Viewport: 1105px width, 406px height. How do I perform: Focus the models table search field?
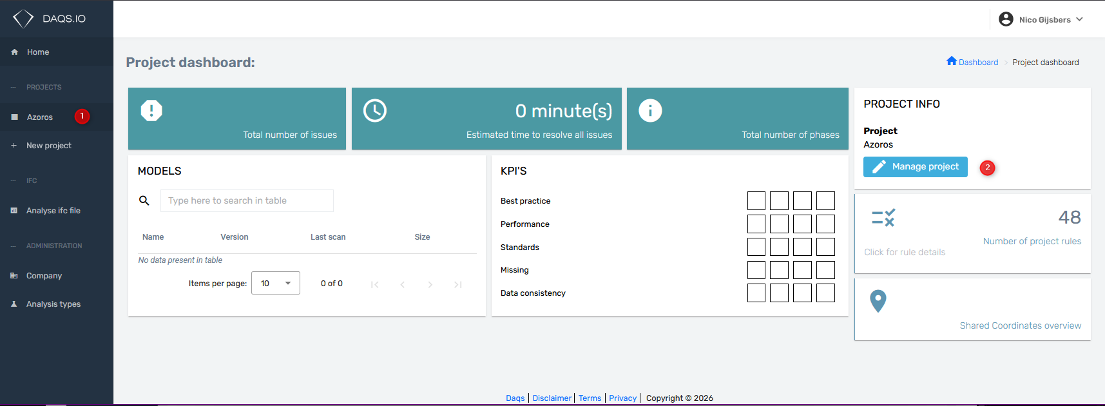(247, 200)
